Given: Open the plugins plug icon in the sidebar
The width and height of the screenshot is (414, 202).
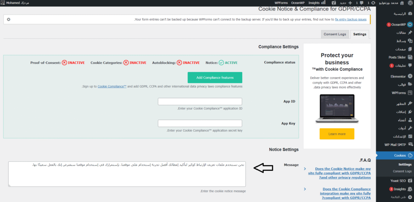Looking at the screenshot, I should pos(410,112).
